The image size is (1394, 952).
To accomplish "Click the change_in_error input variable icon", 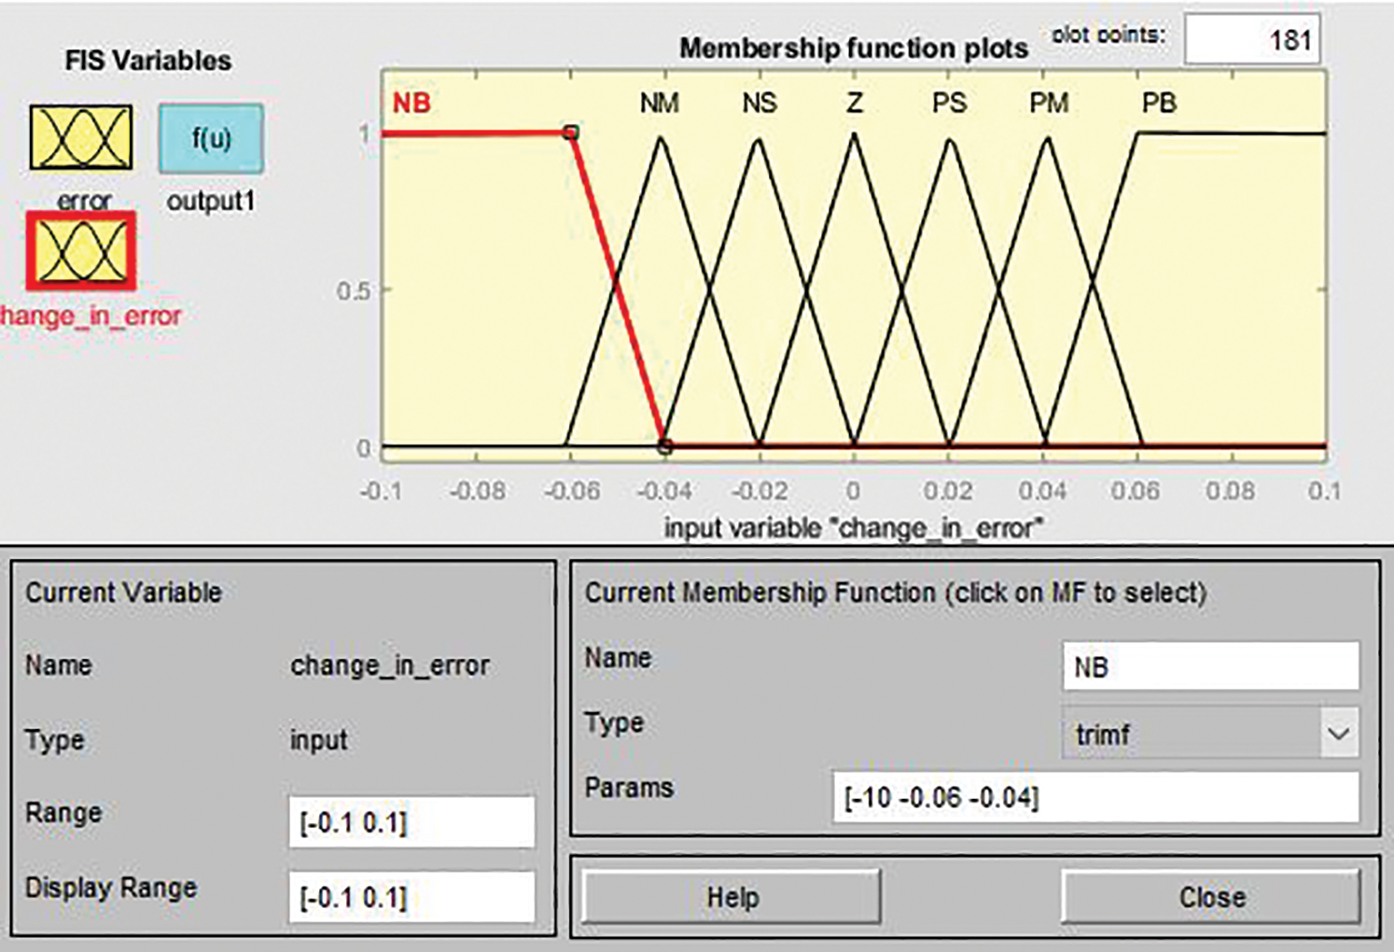I will click(81, 252).
